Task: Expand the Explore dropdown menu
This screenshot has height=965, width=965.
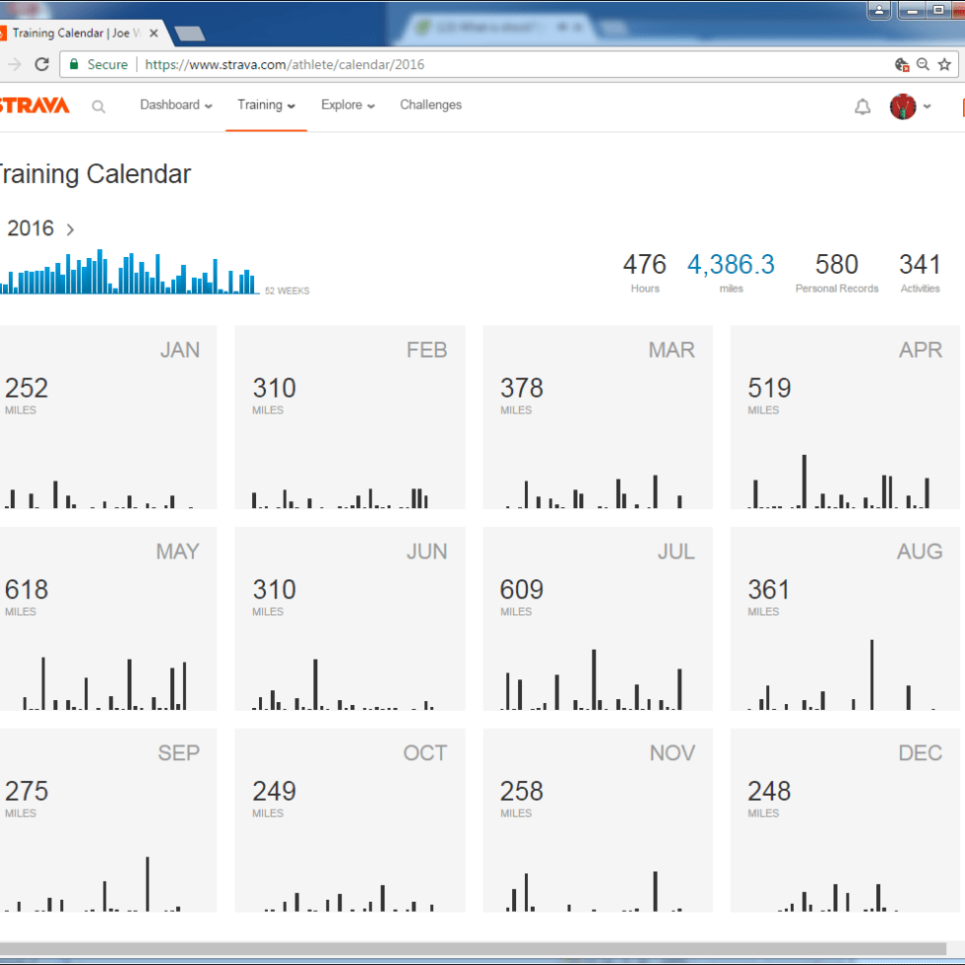Action: pyautogui.click(x=348, y=105)
